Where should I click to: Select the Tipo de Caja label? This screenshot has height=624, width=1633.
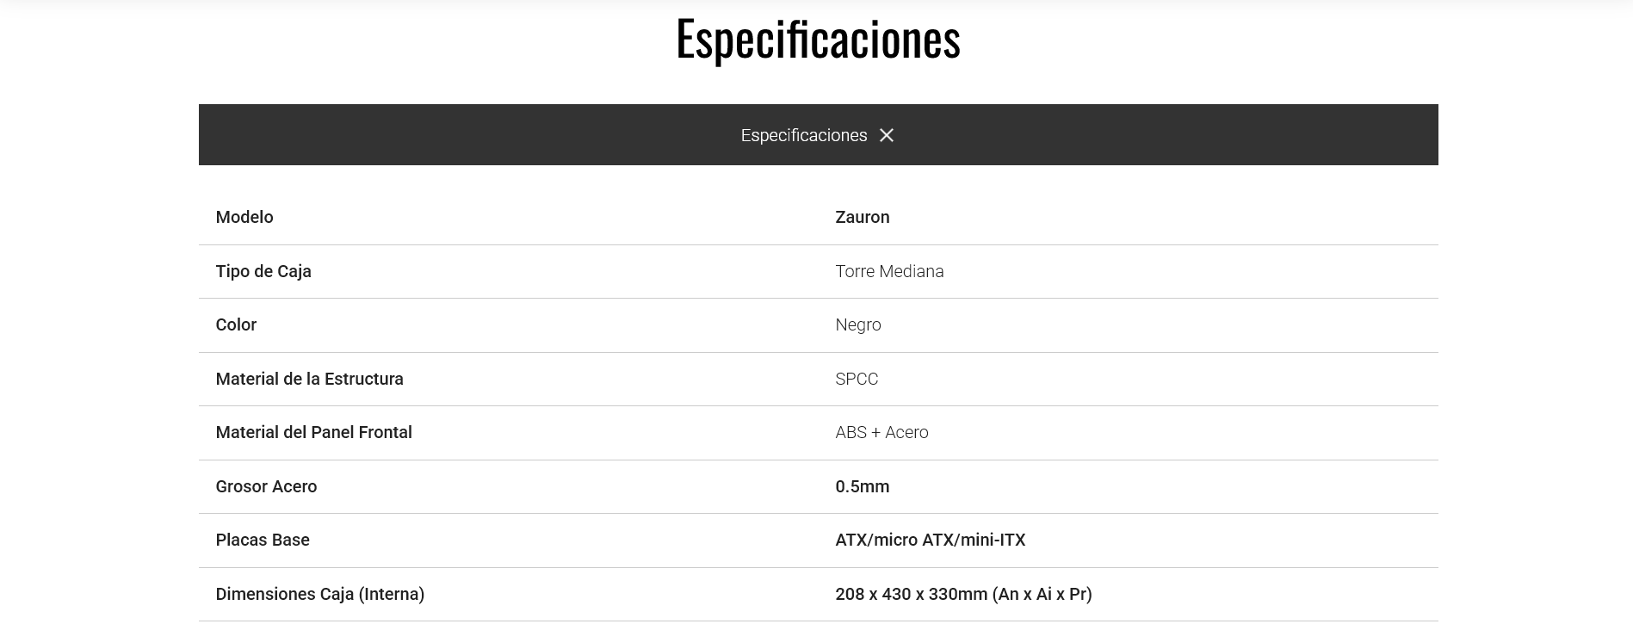[263, 271]
